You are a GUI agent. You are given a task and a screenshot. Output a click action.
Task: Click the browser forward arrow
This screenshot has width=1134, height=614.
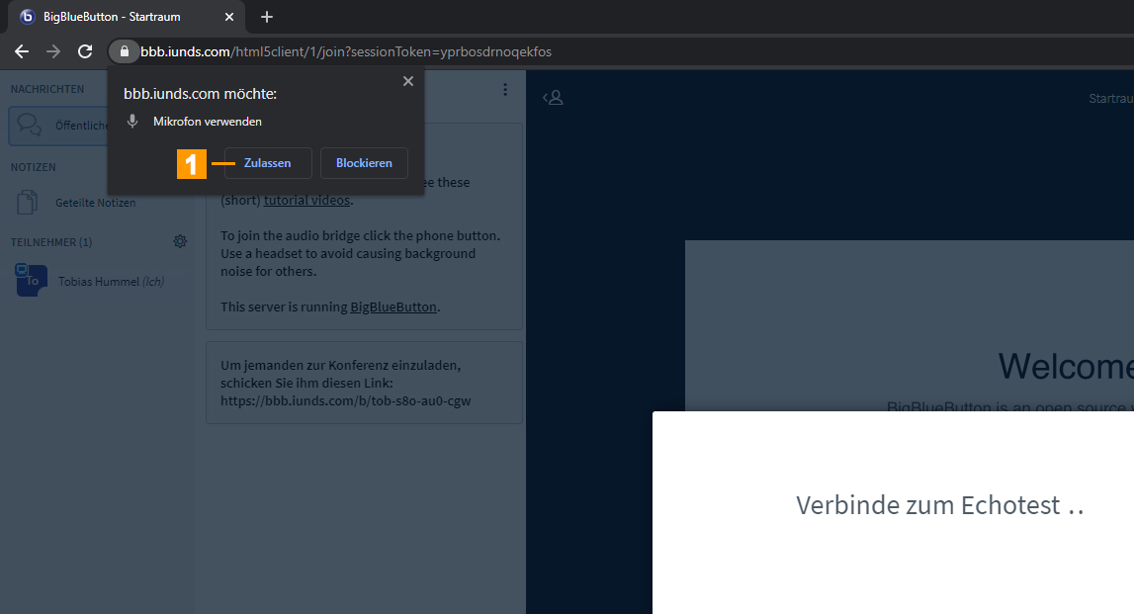[x=53, y=51]
